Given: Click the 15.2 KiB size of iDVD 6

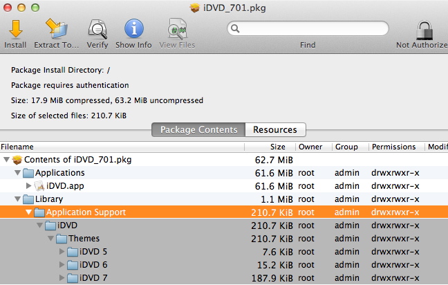Looking at the screenshot, I should coord(275,265).
